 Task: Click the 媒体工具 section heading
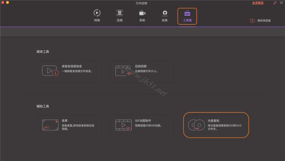43,52
